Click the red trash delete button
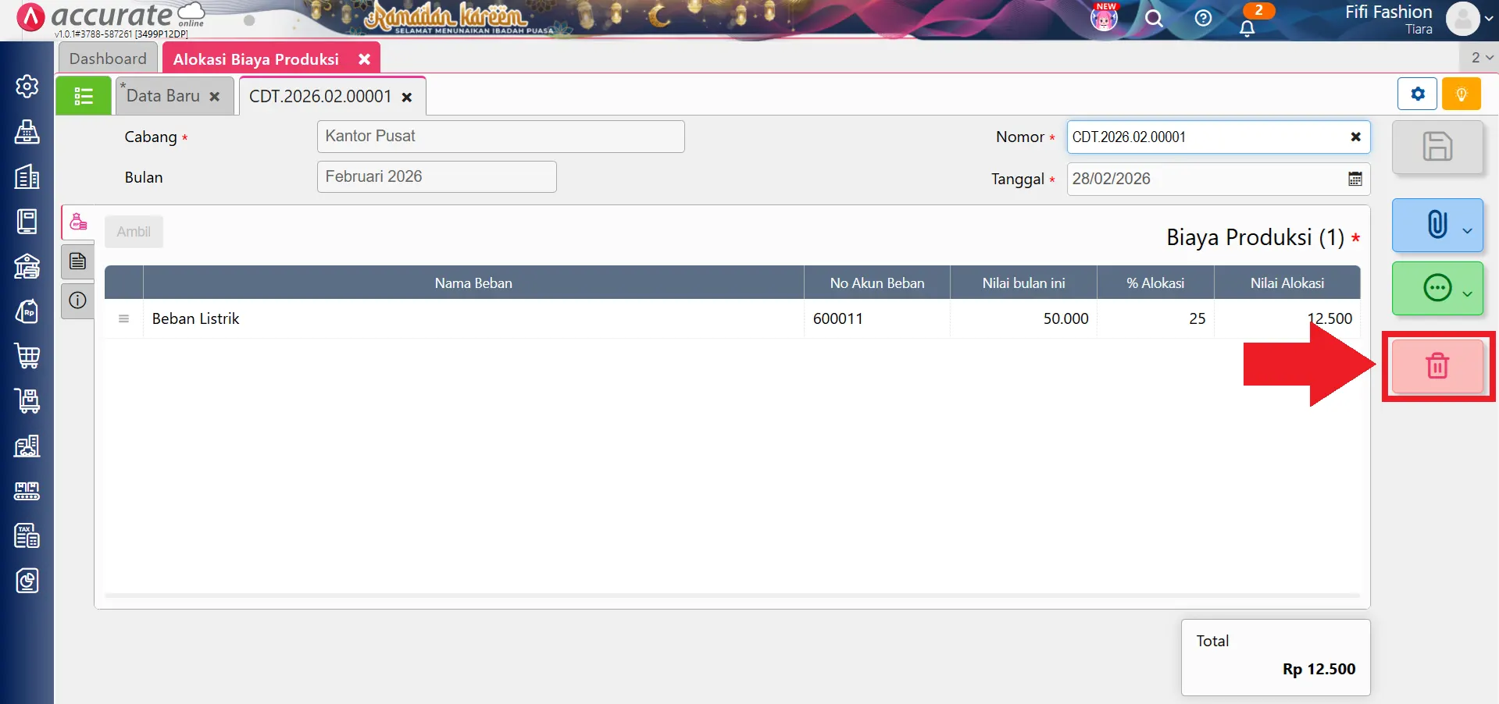This screenshot has width=1499, height=704. click(1437, 365)
